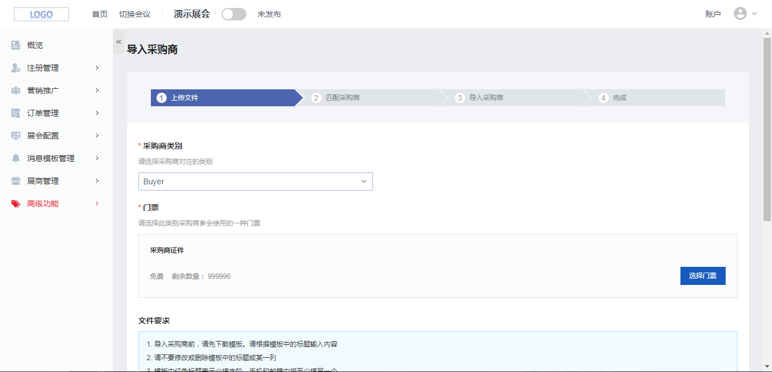Expand the 消息模板管理 submenu arrow
This screenshot has height=372, width=772.
click(x=97, y=158)
